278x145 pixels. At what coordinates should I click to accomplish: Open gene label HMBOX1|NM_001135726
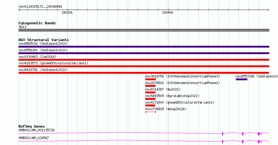37,130
